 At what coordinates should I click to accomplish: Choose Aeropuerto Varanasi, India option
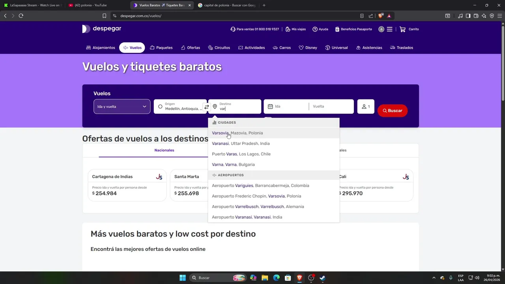point(273,217)
